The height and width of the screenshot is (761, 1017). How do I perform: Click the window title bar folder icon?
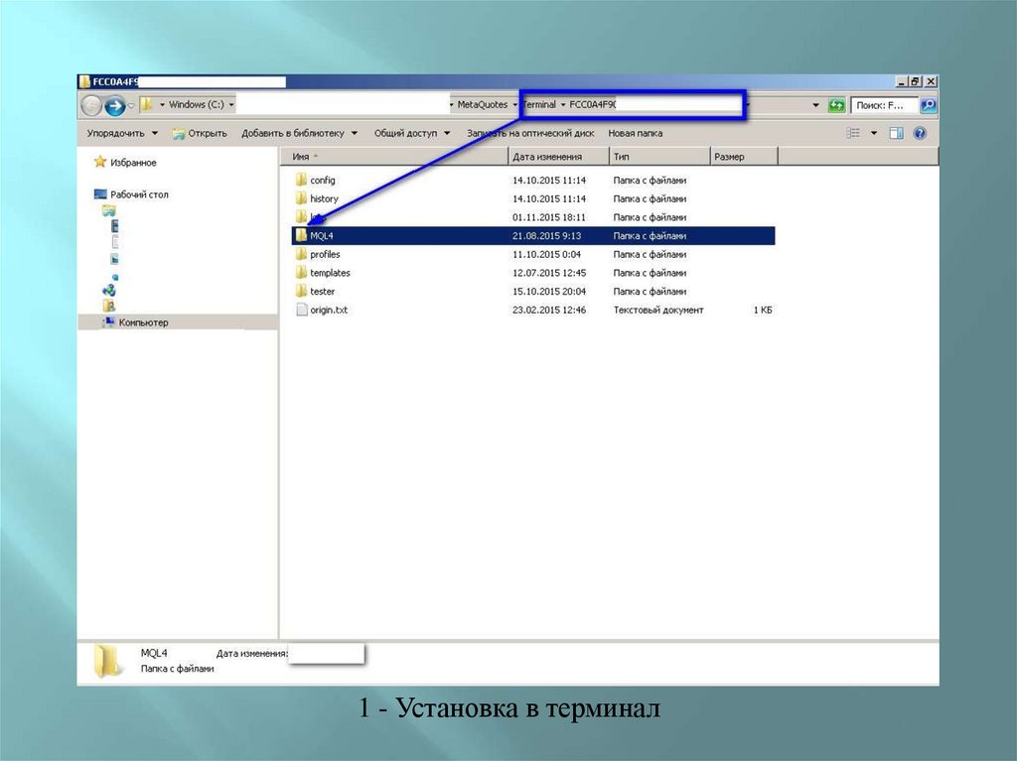[x=85, y=81]
